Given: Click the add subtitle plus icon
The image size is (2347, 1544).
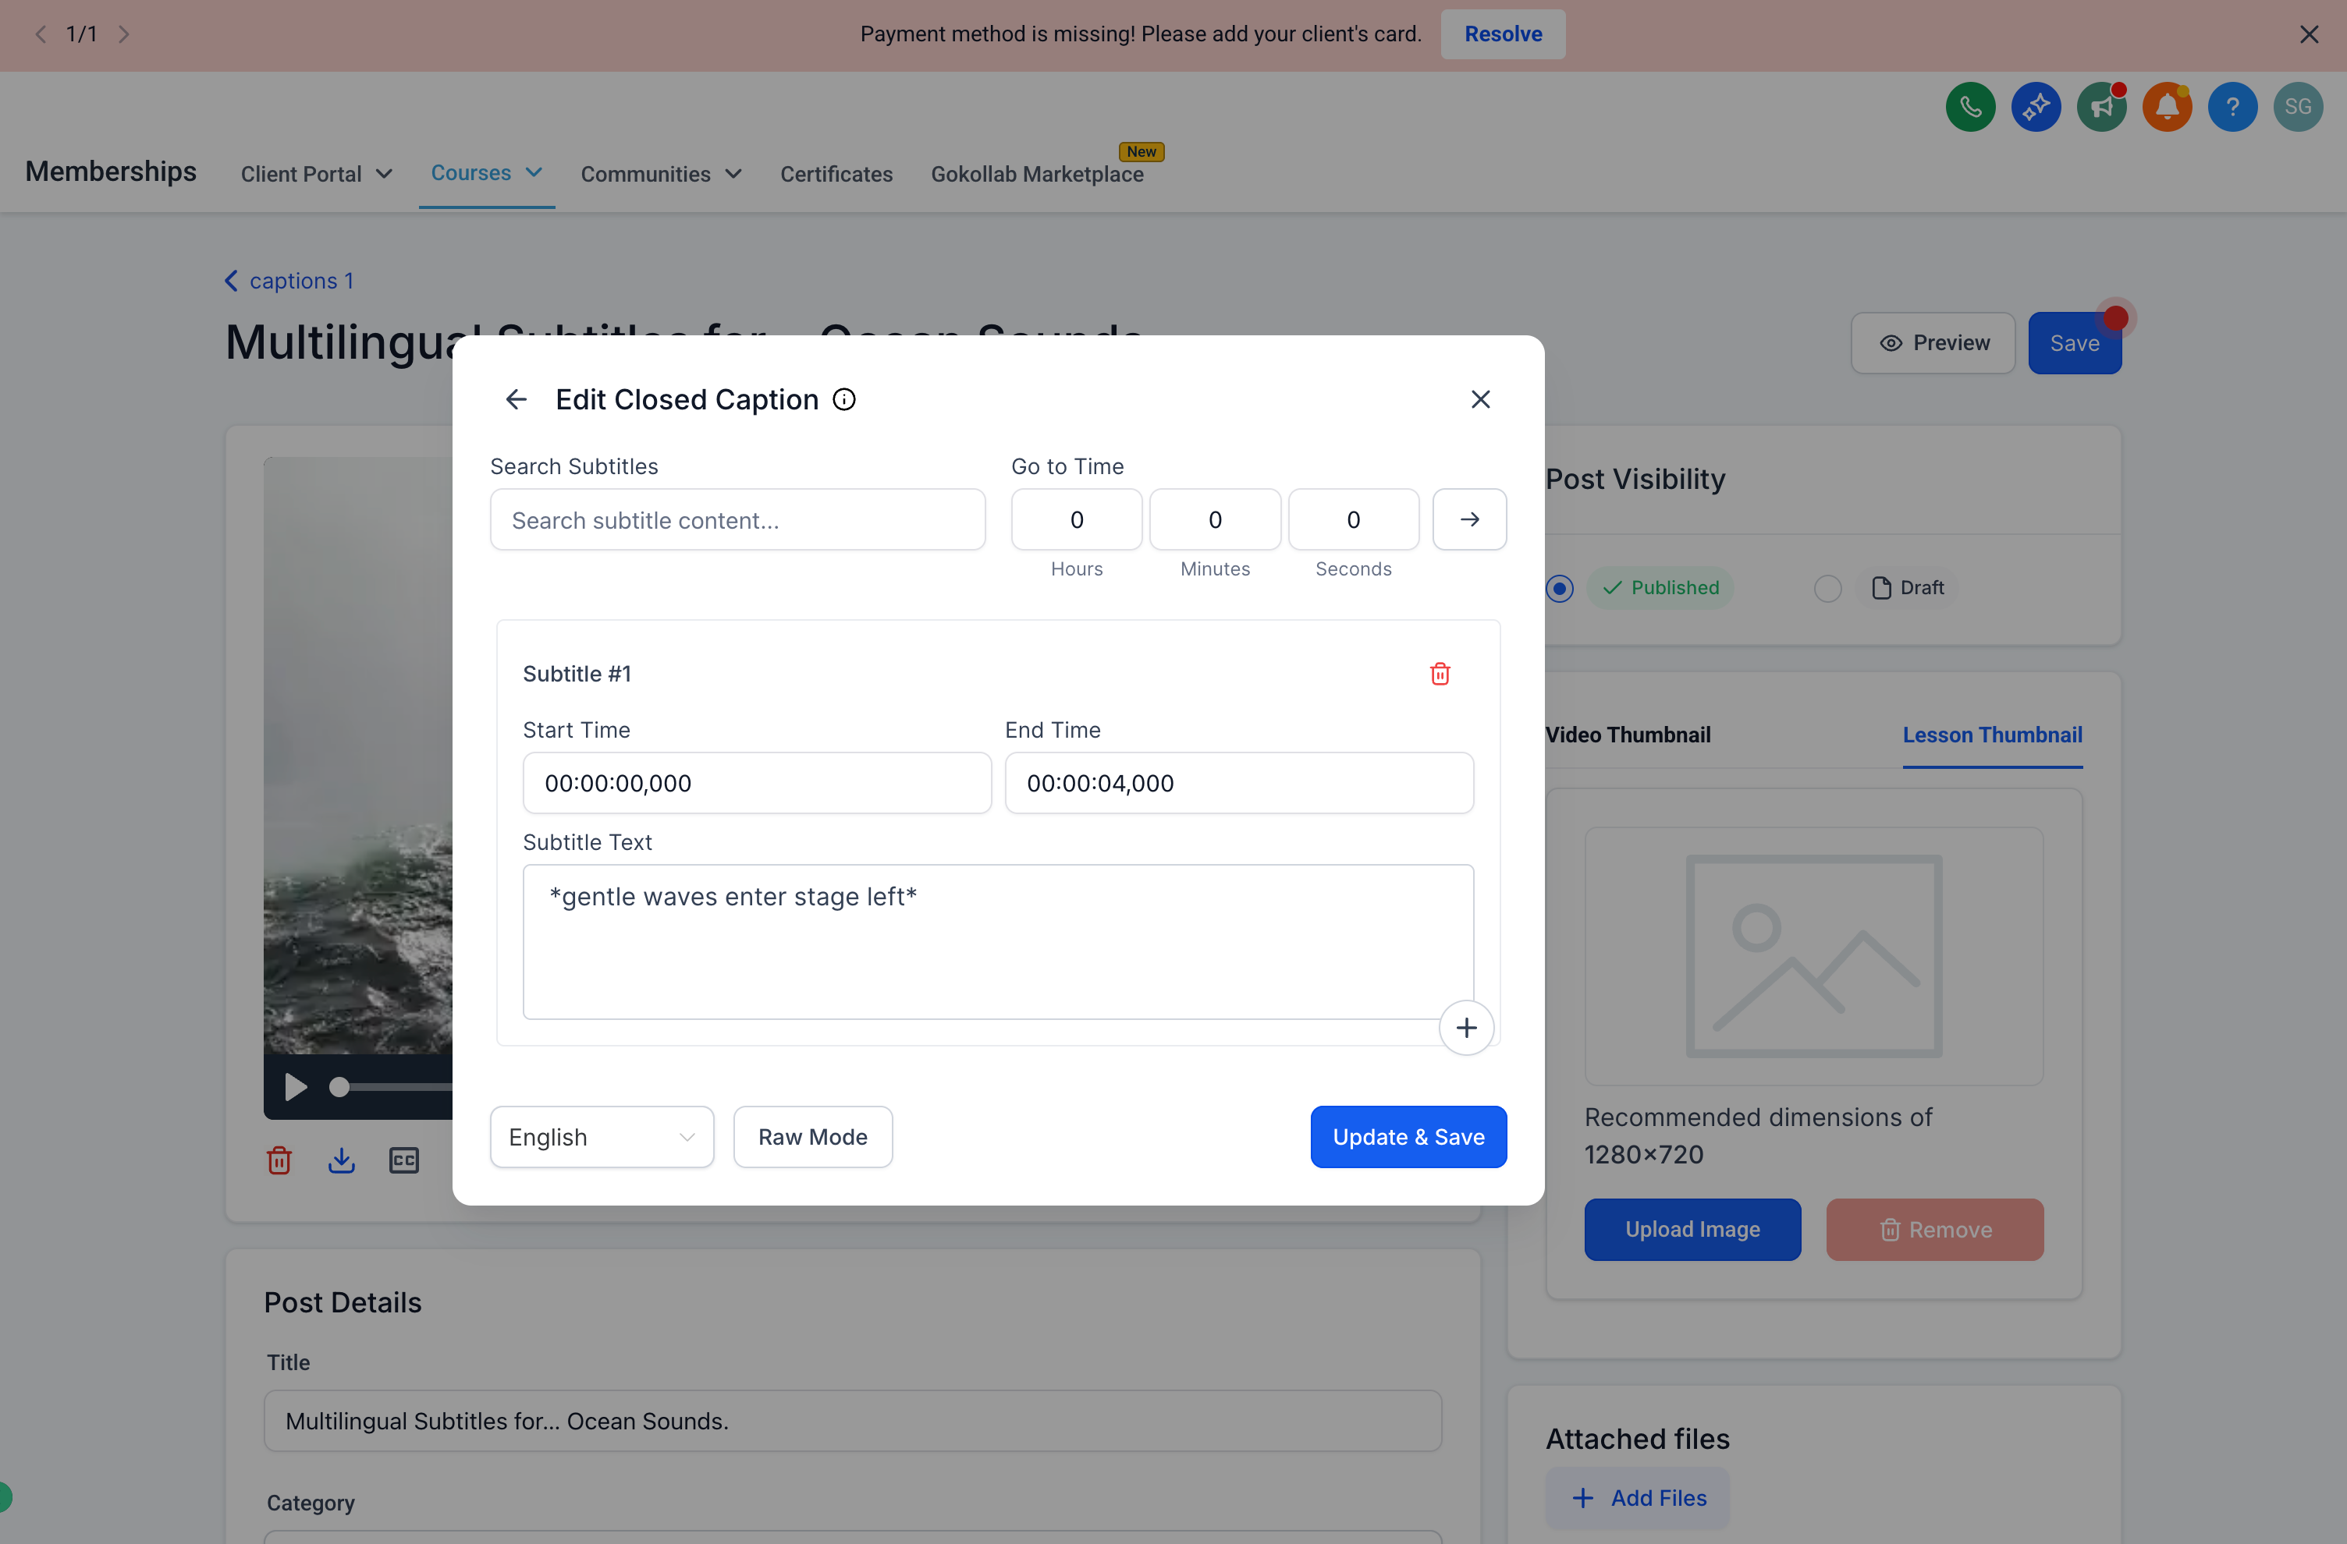Looking at the screenshot, I should point(1466,1028).
